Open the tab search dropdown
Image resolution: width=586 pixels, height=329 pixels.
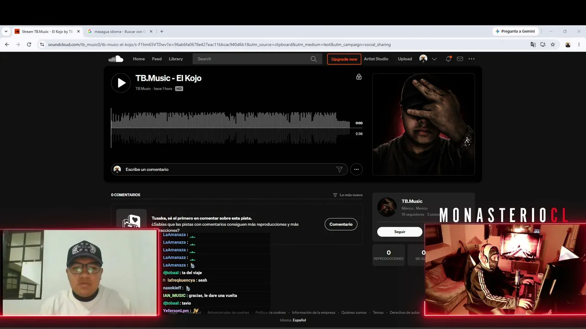pyautogui.click(x=6, y=32)
